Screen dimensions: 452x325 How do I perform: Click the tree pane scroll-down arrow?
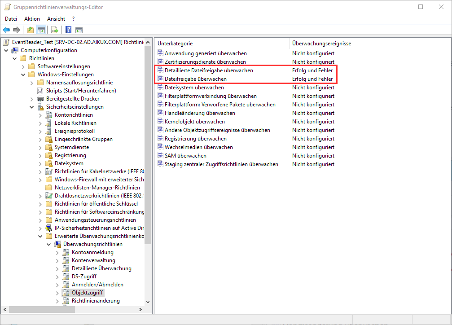(148, 302)
